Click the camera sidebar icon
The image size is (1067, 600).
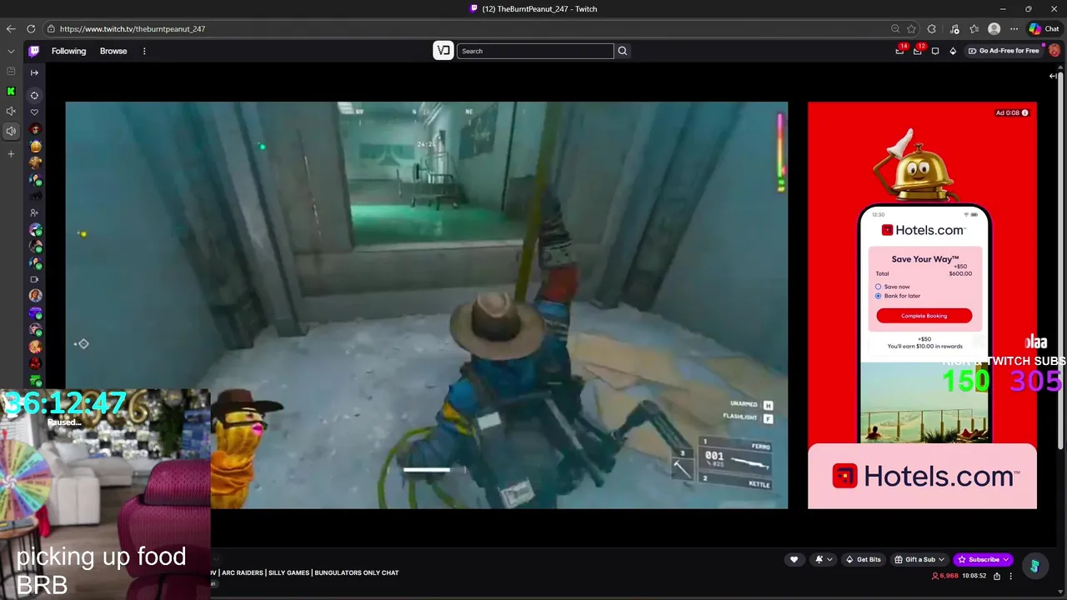click(x=34, y=279)
